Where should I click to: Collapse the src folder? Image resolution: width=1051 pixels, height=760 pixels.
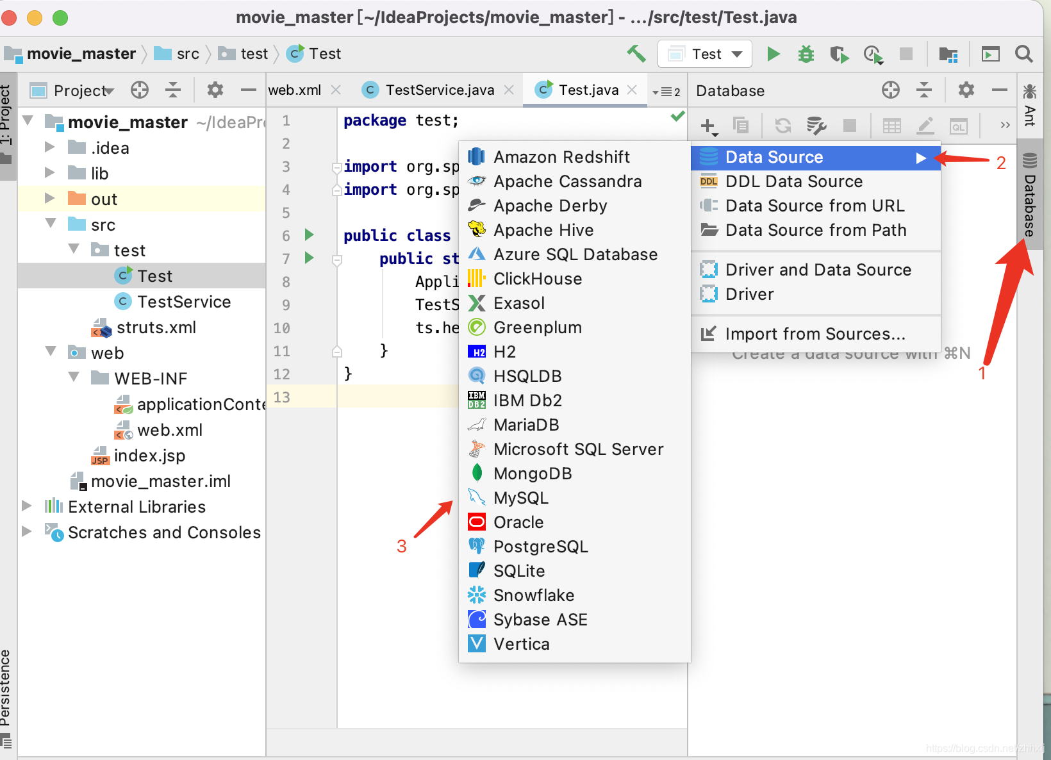[51, 224]
